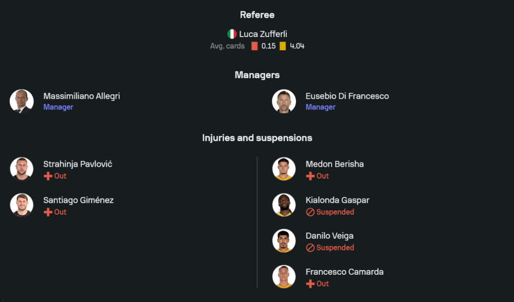
Task: Click the injury cross icon under Medon Berisha
Action: click(x=310, y=176)
